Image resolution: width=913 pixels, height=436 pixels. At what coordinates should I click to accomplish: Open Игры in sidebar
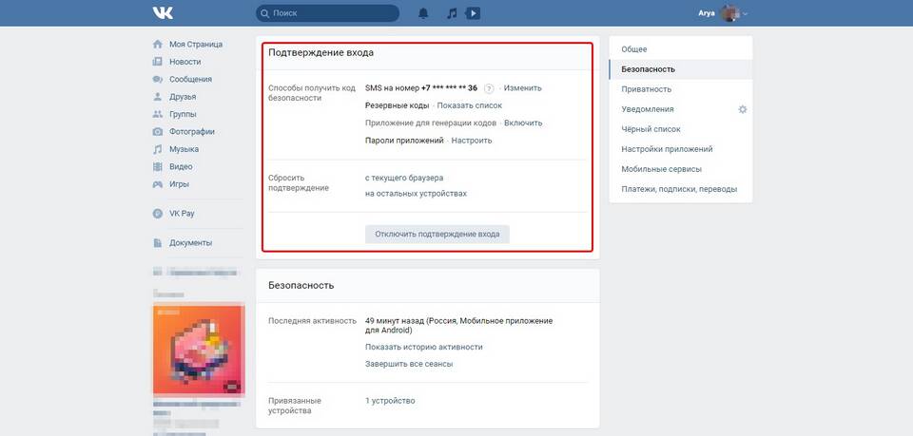point(180,183)
